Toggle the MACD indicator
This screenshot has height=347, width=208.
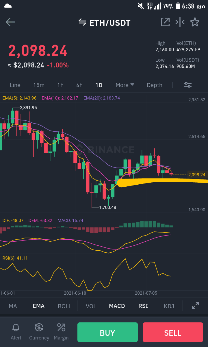[x=117, y=306]
